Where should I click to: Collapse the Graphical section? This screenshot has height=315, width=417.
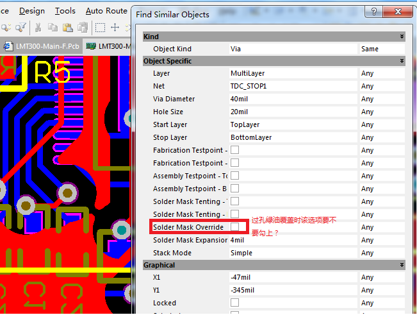coord(402,265)
